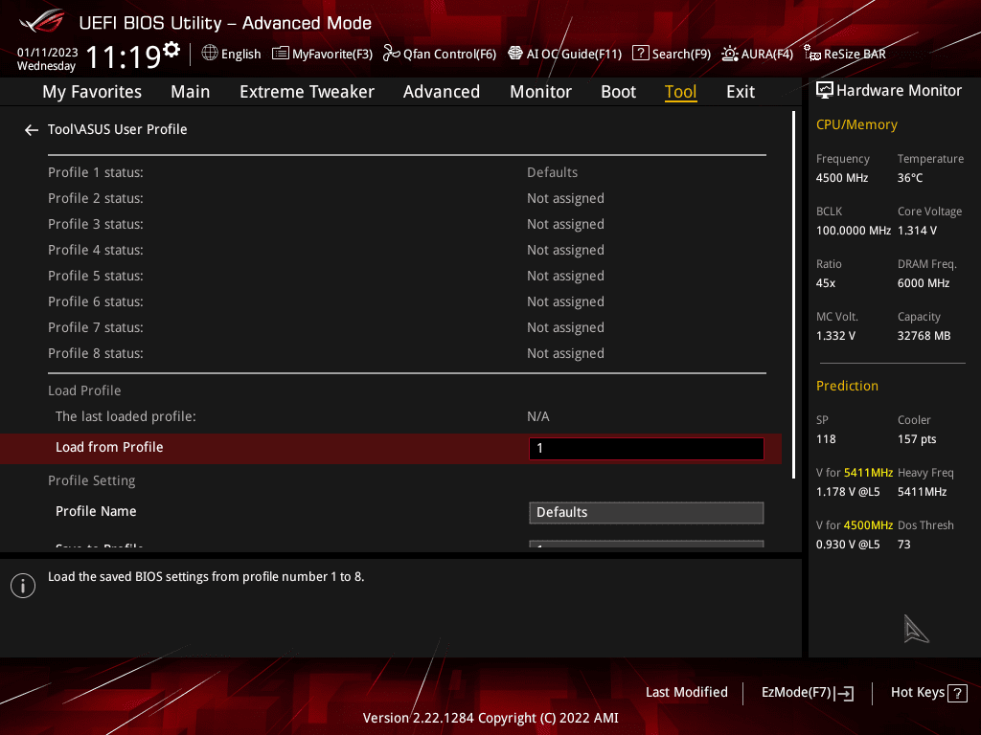Click the 6000 MHz DRAM Freq. value

coord(924,283)
